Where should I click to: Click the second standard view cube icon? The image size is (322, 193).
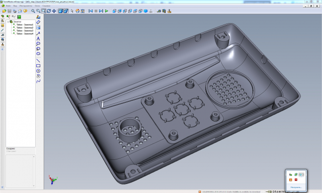tap(120, 11)
